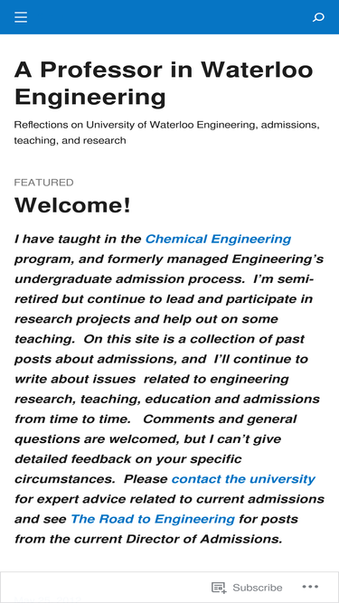This screenshot has height=603, width=339.
Task: Go to A Professor in Waterloo Engineering home
Action: (164, 83)
